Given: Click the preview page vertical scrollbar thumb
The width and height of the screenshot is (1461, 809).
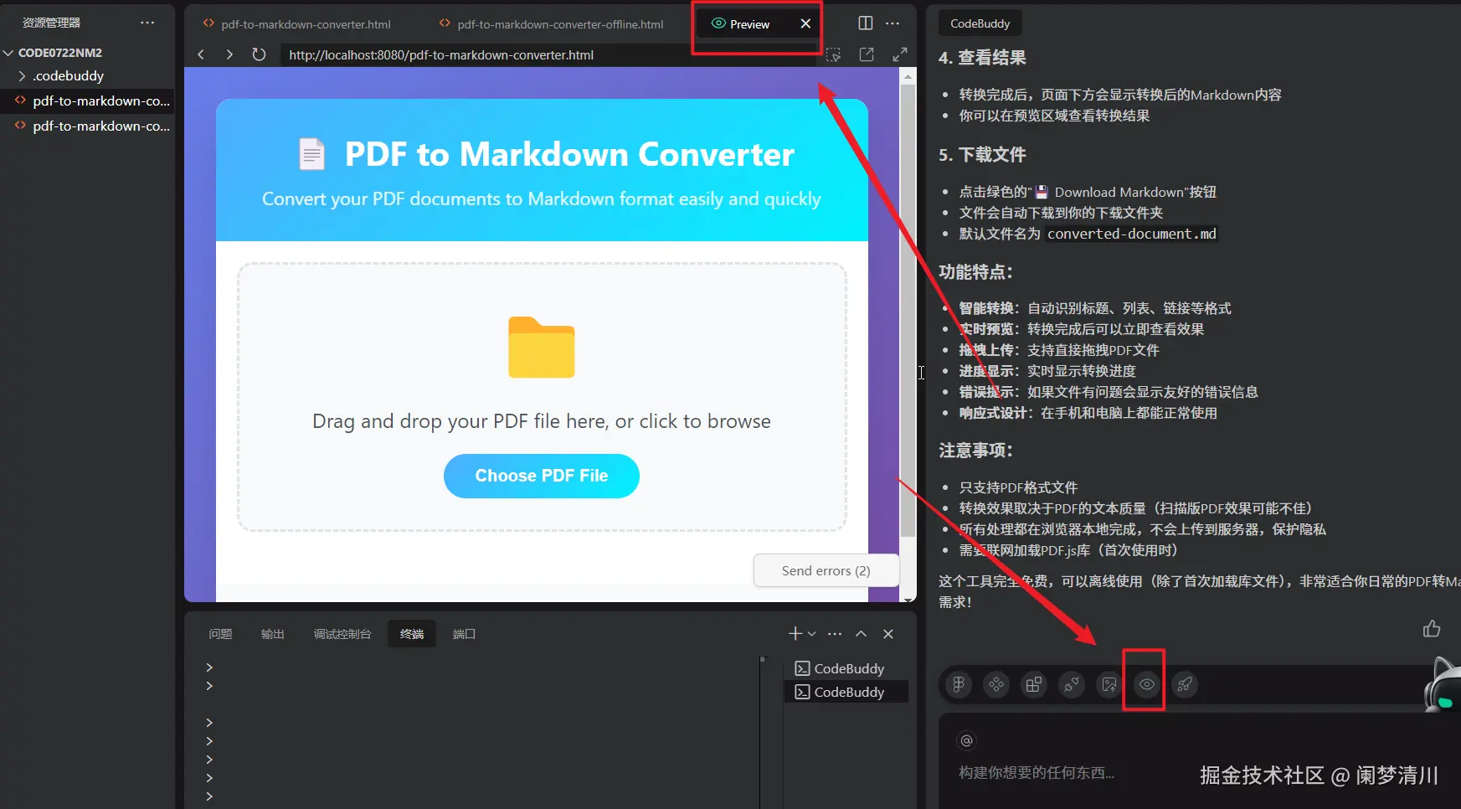Looking at the screenshot, I should 908,310.
